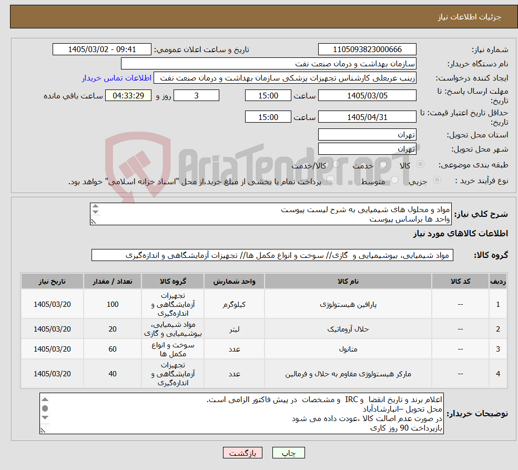Select item پارافین هیستولوژی
The height and width of the screenshot is (470, 518).
click(x=348, y=304)
